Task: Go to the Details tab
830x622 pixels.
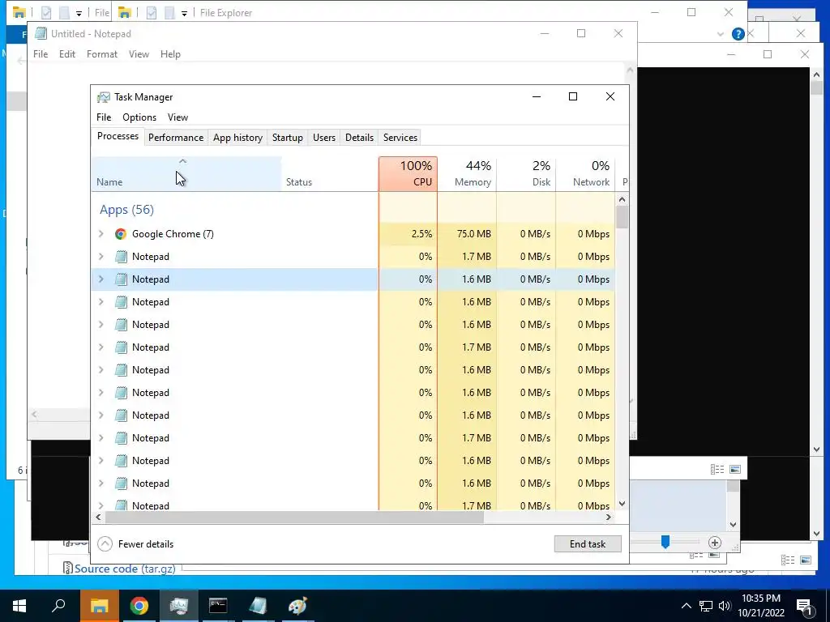Action: tap(359, 138)
